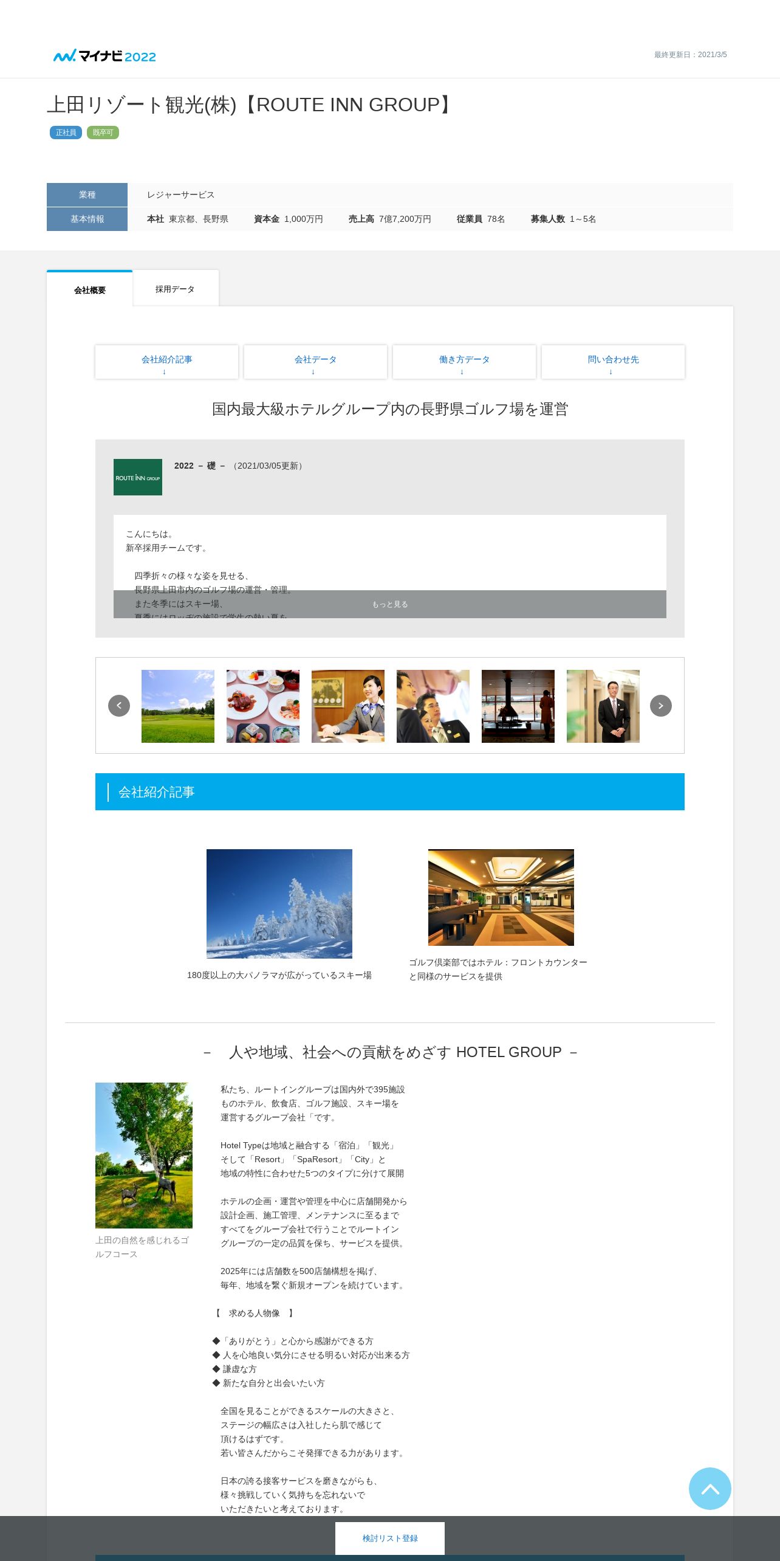Show previous photos in the carousel

click(119, 706)
